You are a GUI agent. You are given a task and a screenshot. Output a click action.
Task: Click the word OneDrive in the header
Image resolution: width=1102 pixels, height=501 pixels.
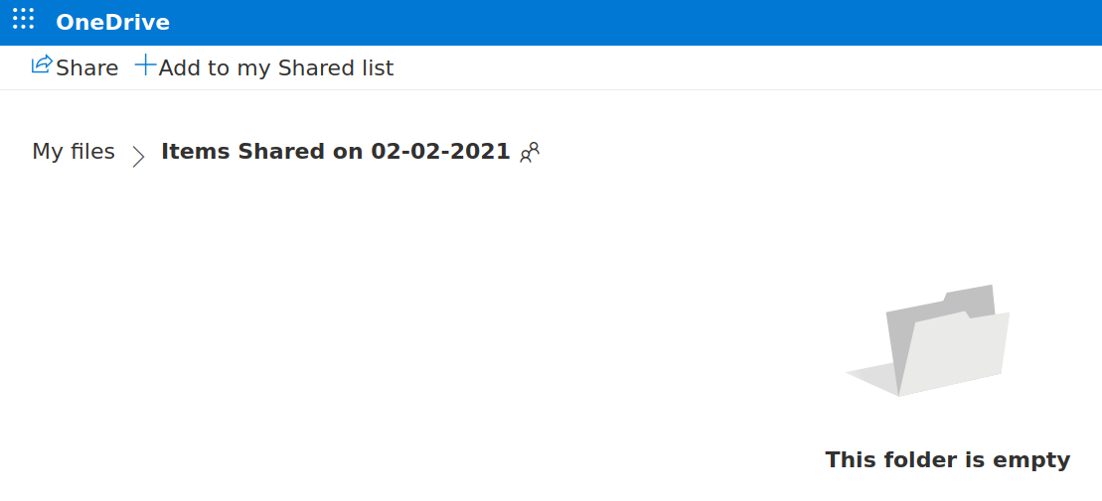tap(112, 23)
